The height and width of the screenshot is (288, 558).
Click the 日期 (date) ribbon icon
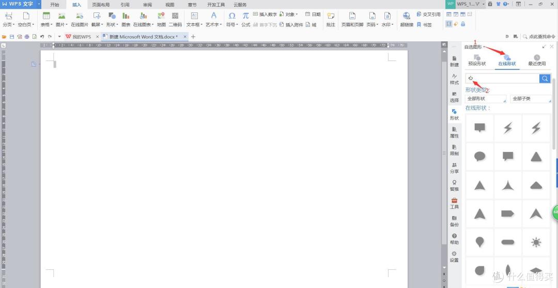[x=313, y=14]
